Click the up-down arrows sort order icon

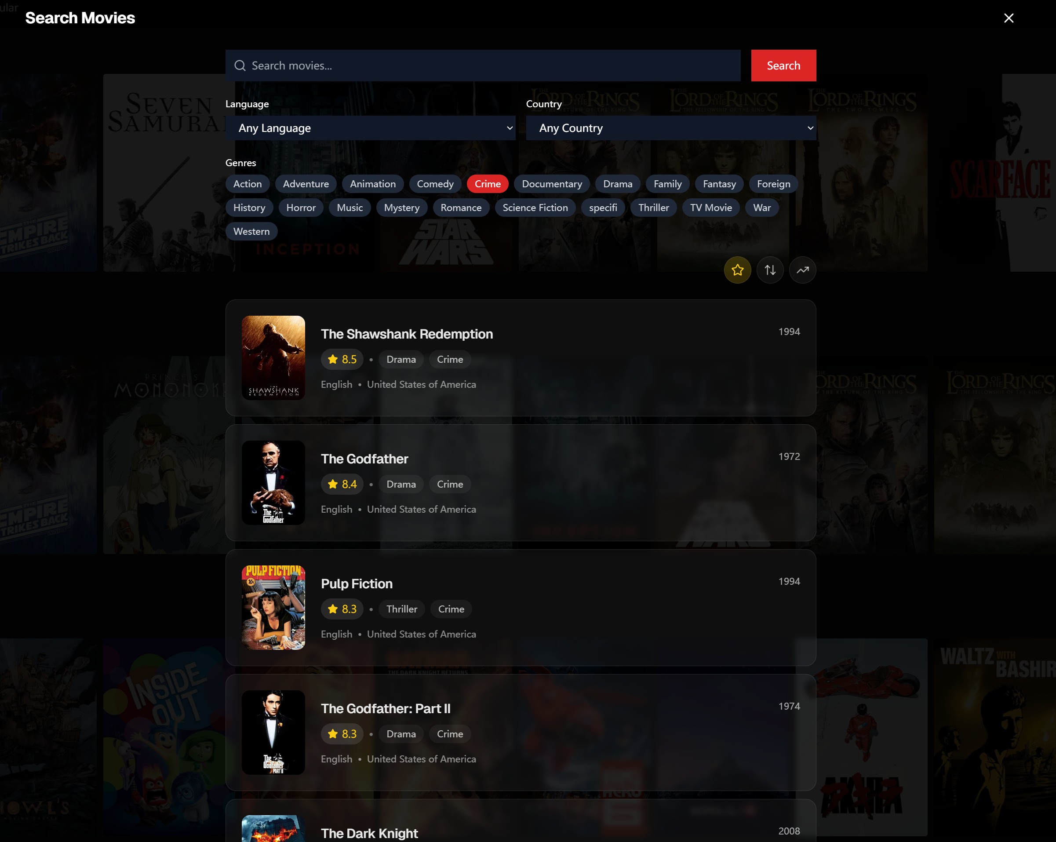770,270
